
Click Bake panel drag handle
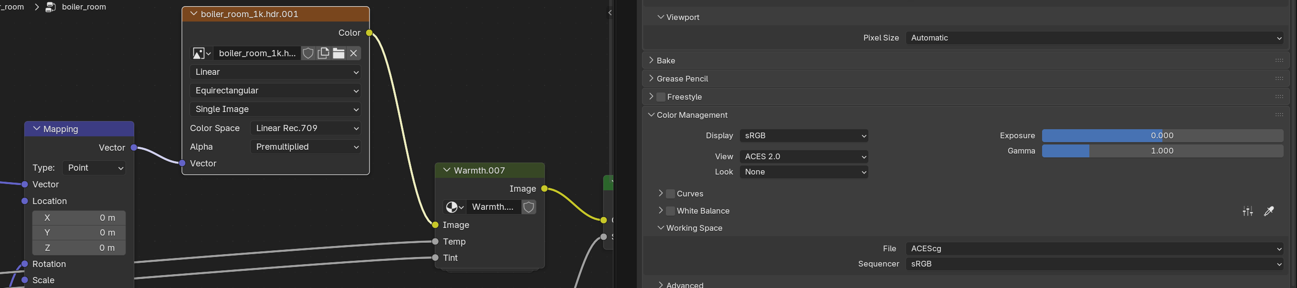pyautogui.click(x=1279, y=60)
